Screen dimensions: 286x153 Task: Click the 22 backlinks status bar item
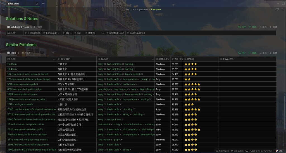coord(222,151)
